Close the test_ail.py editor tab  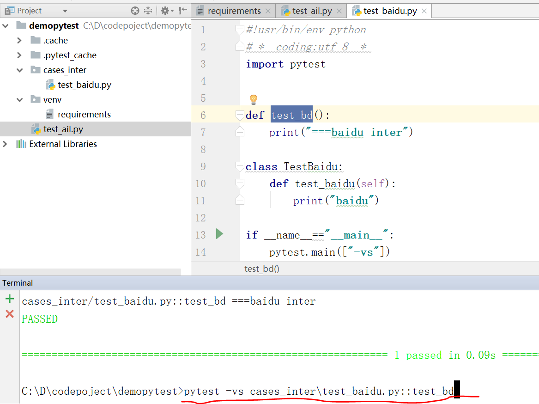coord(339,11)
